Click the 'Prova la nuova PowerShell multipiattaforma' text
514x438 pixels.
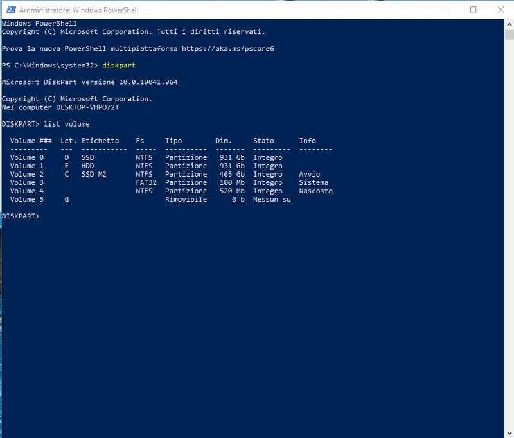[x=89, y=48]
